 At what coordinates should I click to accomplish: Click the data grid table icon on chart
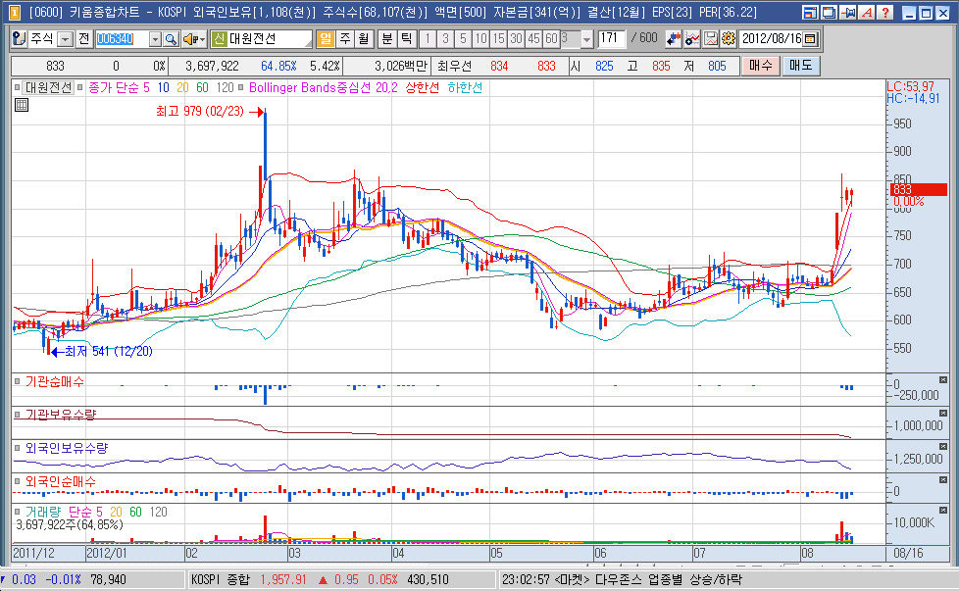pyautogui.click(x=22, y=105)
